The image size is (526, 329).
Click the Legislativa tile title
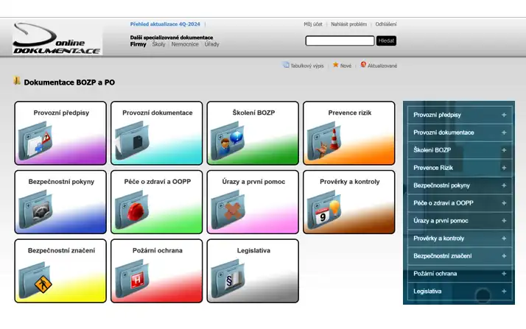(253, 250)
